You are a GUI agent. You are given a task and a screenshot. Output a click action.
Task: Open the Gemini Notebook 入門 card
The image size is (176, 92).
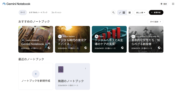tap(36, 39)
